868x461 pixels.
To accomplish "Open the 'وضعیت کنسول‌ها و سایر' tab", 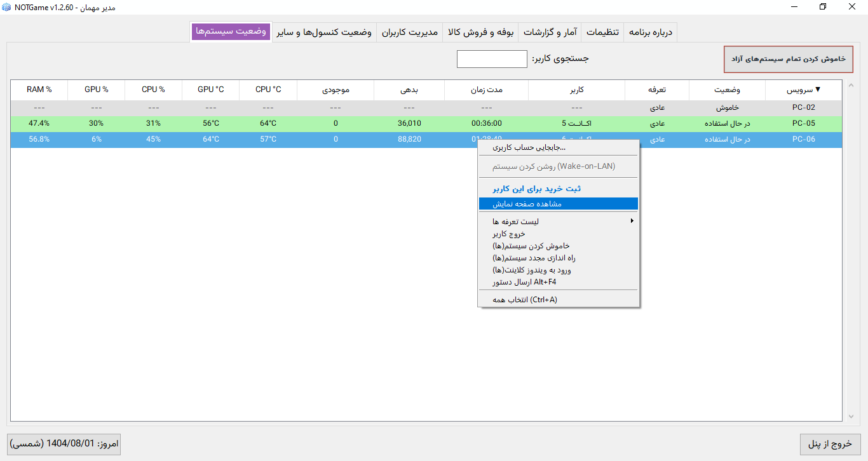I will (x=325, y=32).
